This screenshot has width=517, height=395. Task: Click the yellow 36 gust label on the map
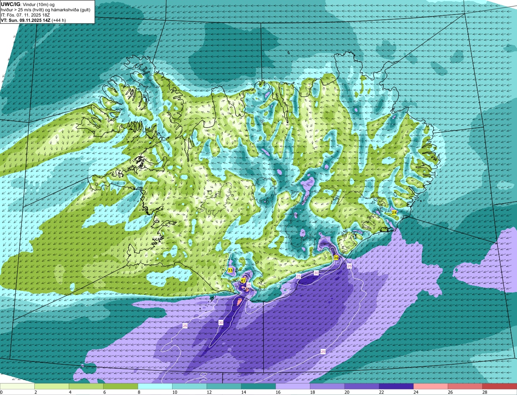pyautogui.click(x=336, y=258)
